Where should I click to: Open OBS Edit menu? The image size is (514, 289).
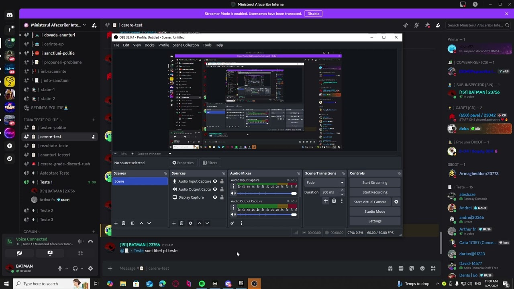coord(126,45)
